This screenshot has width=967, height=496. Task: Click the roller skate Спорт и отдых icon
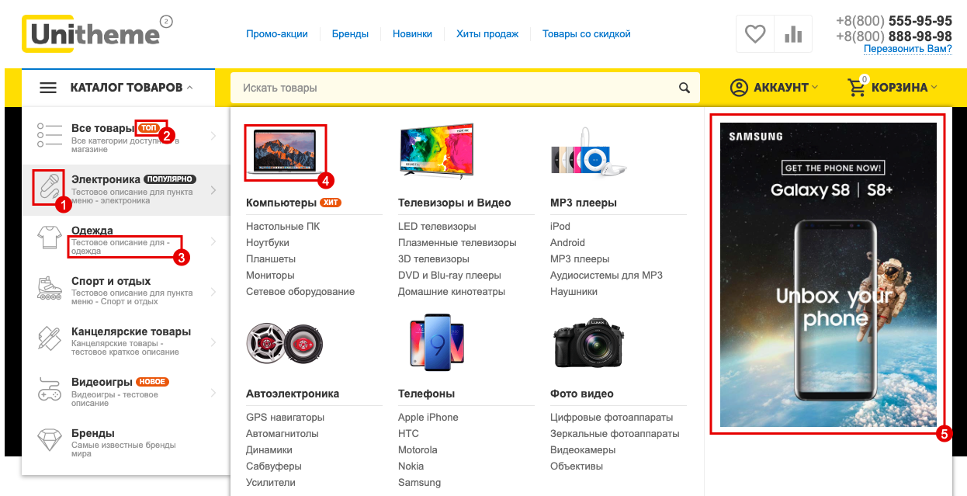coord(49,288)
